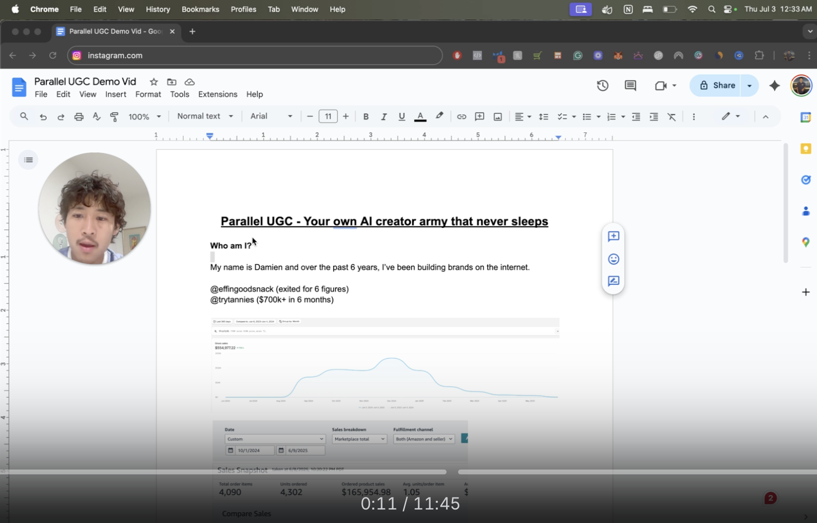The image size is (817, 523).
Task: Show document outline icon
Action: [28, 160]
